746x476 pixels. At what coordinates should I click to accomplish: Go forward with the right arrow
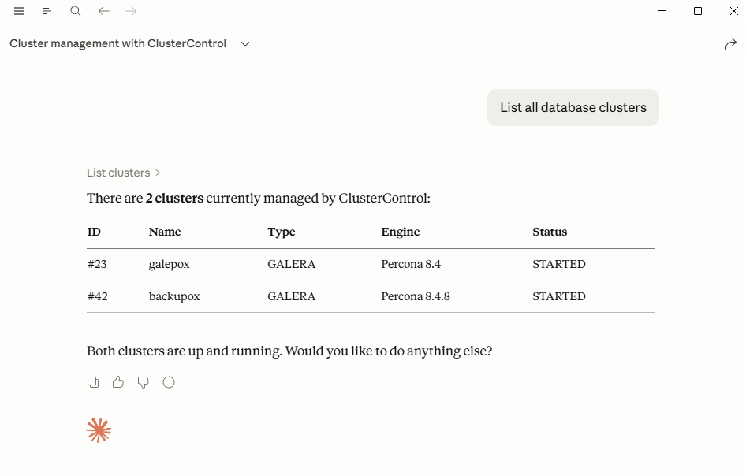point(131,11)
